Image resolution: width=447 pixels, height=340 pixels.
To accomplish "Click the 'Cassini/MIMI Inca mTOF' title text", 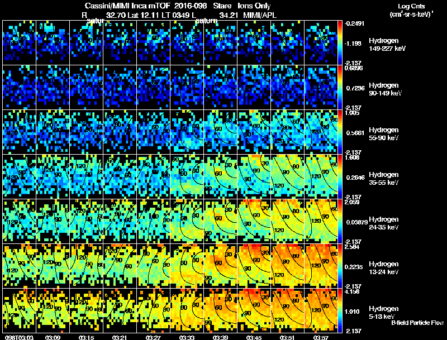I will (127, 6).
